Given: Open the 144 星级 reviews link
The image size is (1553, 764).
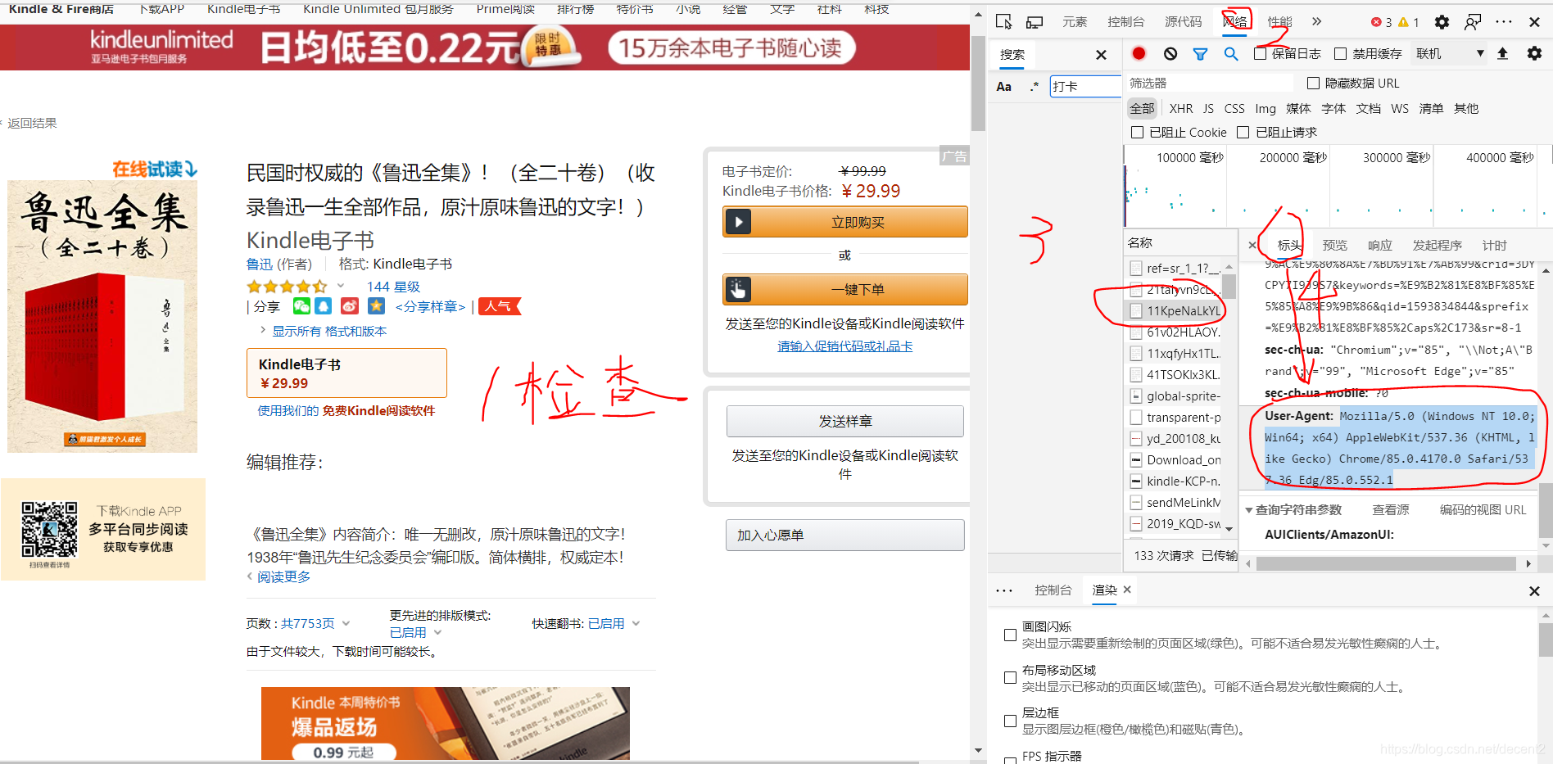Looking at the screenshot, I should [393, 287].
